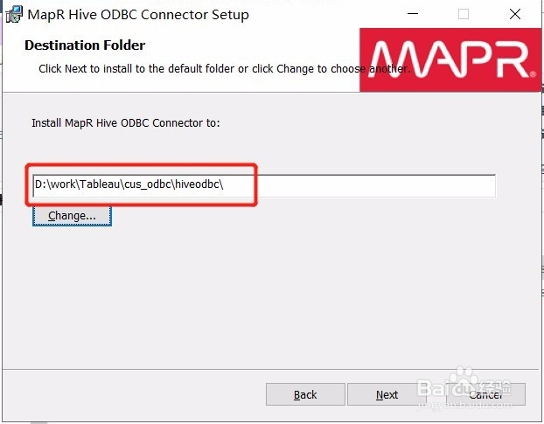The height and width of the screenshot is (424, 544).
Task: Go to previous step with Back button
Action: [305, 394]
